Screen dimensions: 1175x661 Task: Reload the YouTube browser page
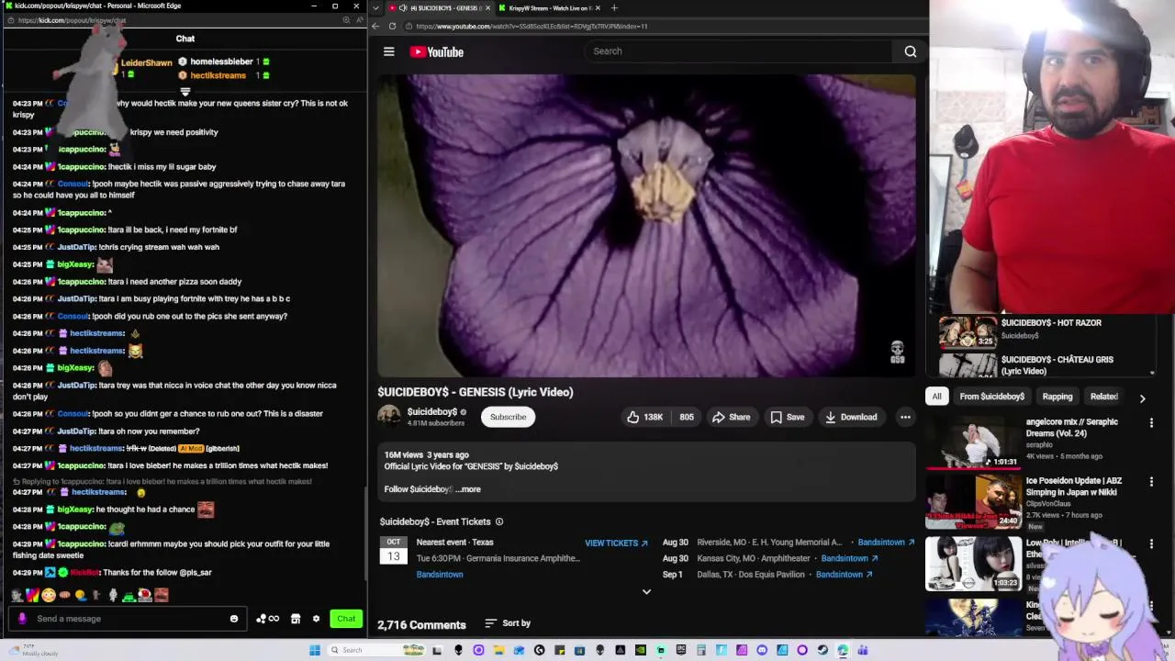tap(392, 26)
